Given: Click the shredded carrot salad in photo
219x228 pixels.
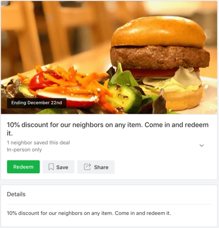Looking at the screenshot, I should [73, 80].
